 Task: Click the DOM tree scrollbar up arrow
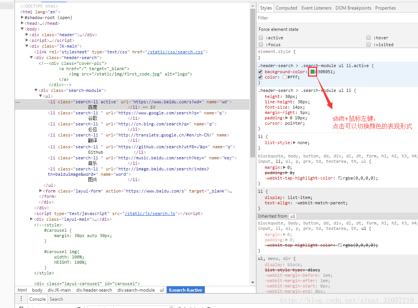pos(253,6)
